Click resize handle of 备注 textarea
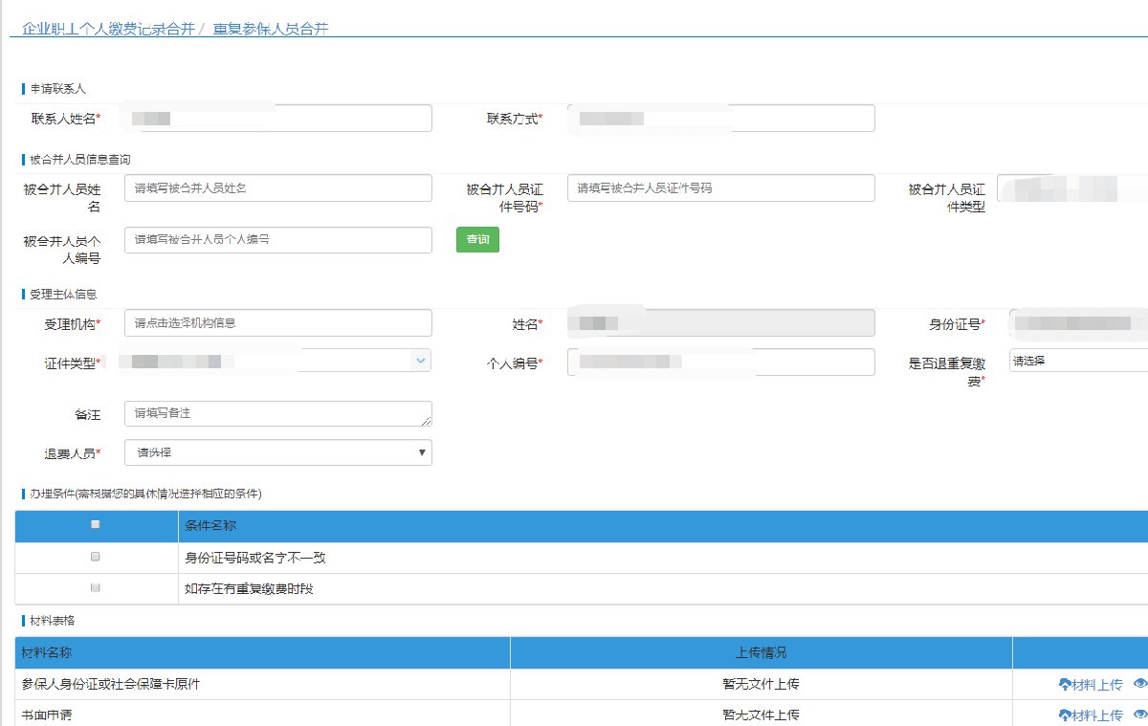This screenshot has height=726, width=1148. 426,420
